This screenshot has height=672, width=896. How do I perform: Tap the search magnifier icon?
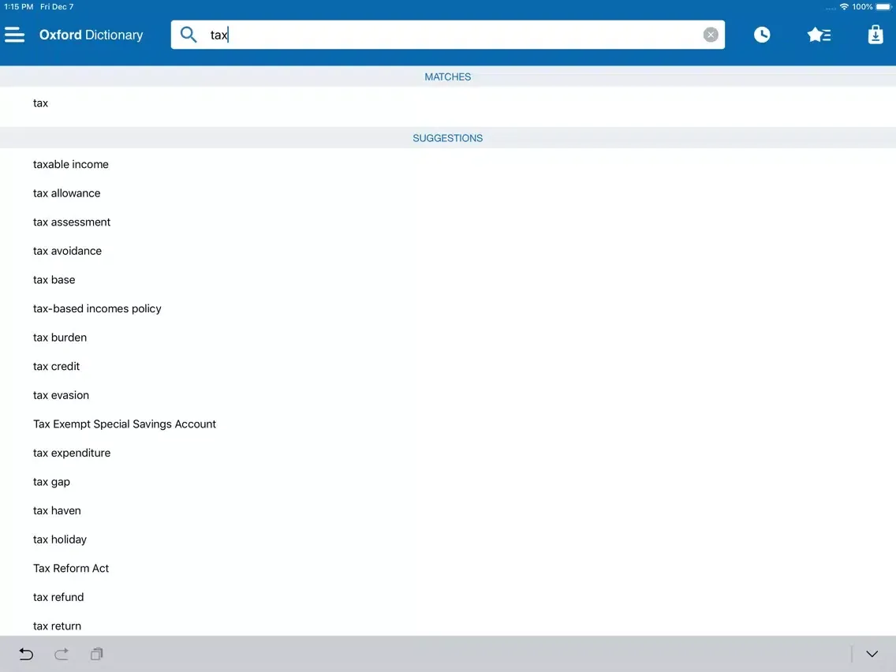(x=189, y=35)
